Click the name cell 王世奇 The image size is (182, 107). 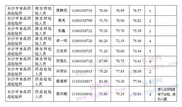pos(61,51)
